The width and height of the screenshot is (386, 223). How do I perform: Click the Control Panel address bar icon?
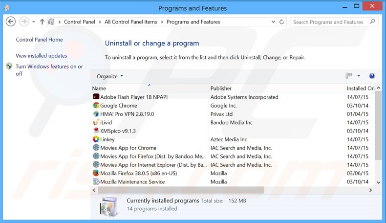coord(51,22)
